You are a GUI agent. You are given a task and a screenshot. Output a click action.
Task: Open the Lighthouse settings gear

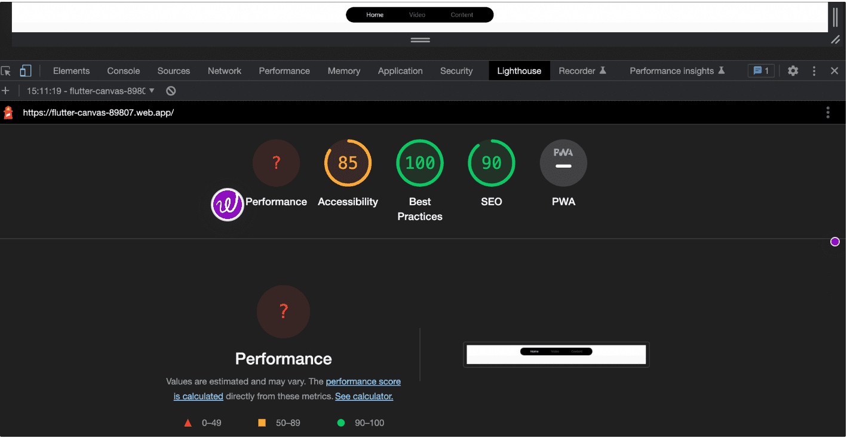[793, 70]
